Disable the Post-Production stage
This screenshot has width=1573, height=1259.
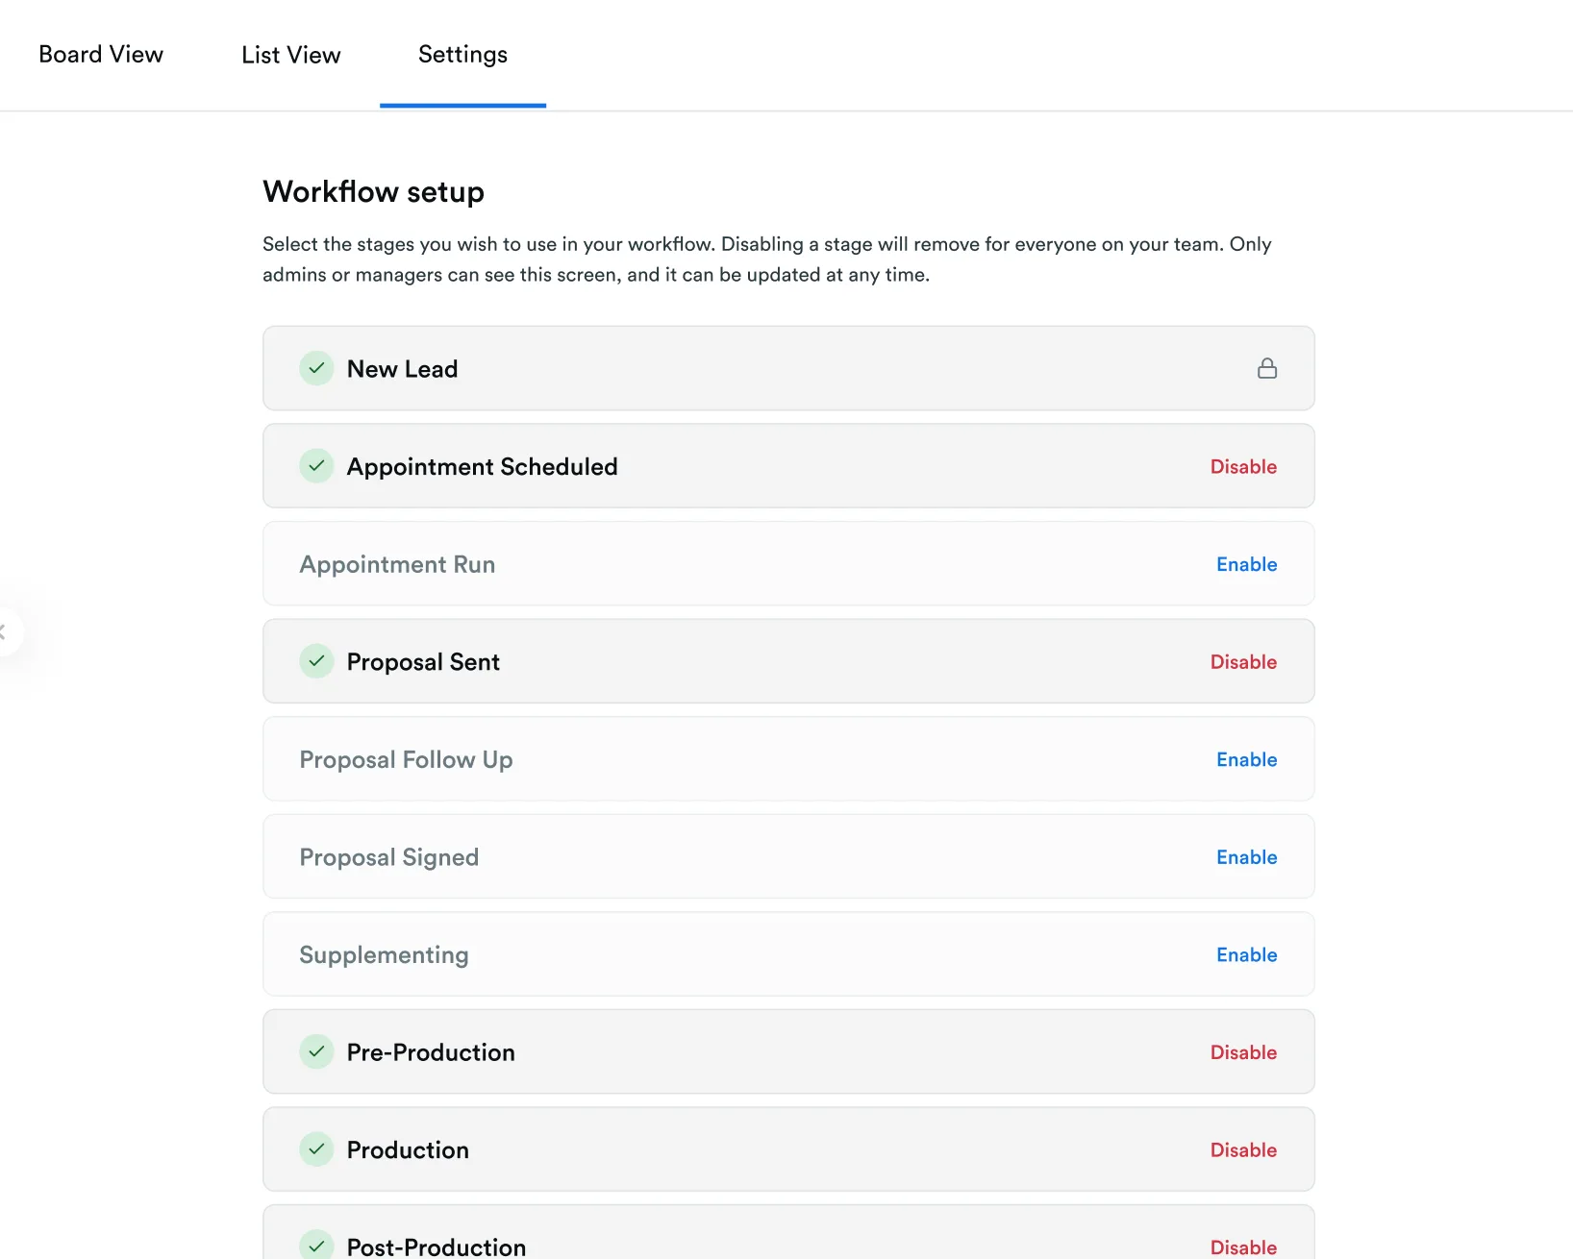(1243, 1247)
